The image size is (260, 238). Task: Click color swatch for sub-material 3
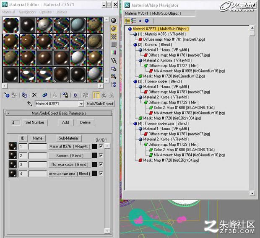tap(94, 164)
